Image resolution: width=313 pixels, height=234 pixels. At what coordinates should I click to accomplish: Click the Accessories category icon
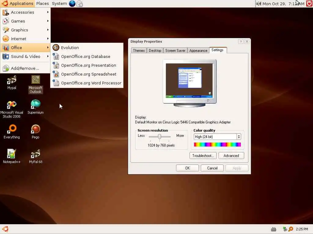point(6,12)
